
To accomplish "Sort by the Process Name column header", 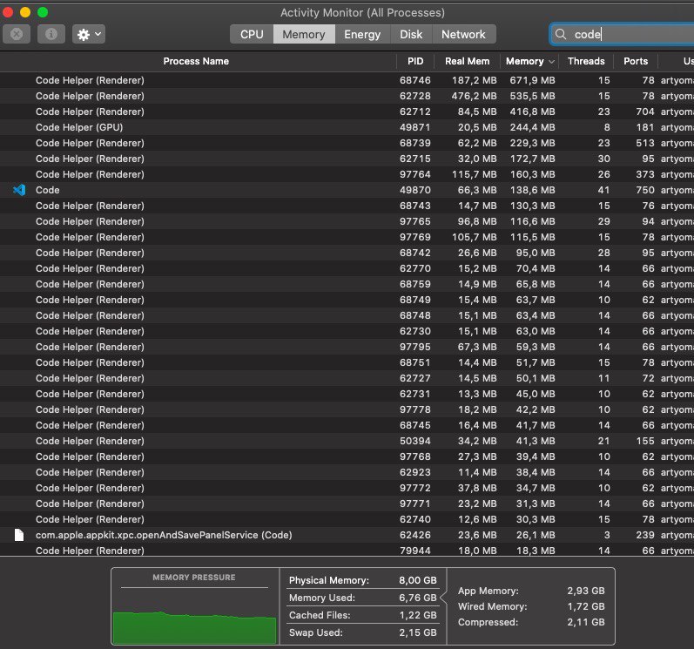I will click(196, 61).
